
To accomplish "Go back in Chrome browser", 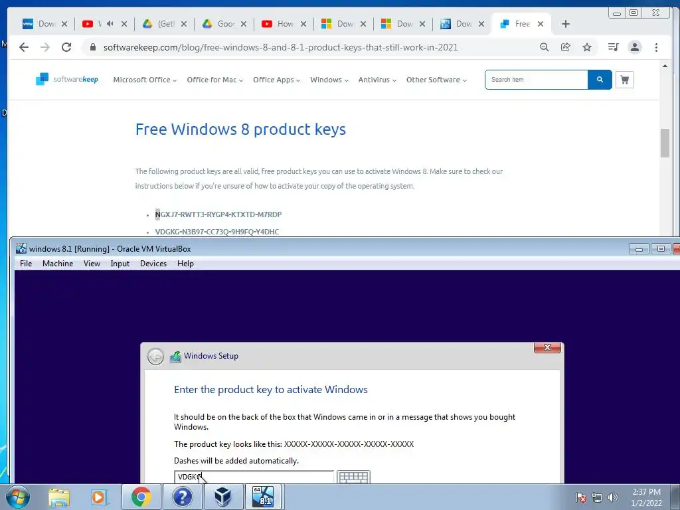I will coord(24,47).
